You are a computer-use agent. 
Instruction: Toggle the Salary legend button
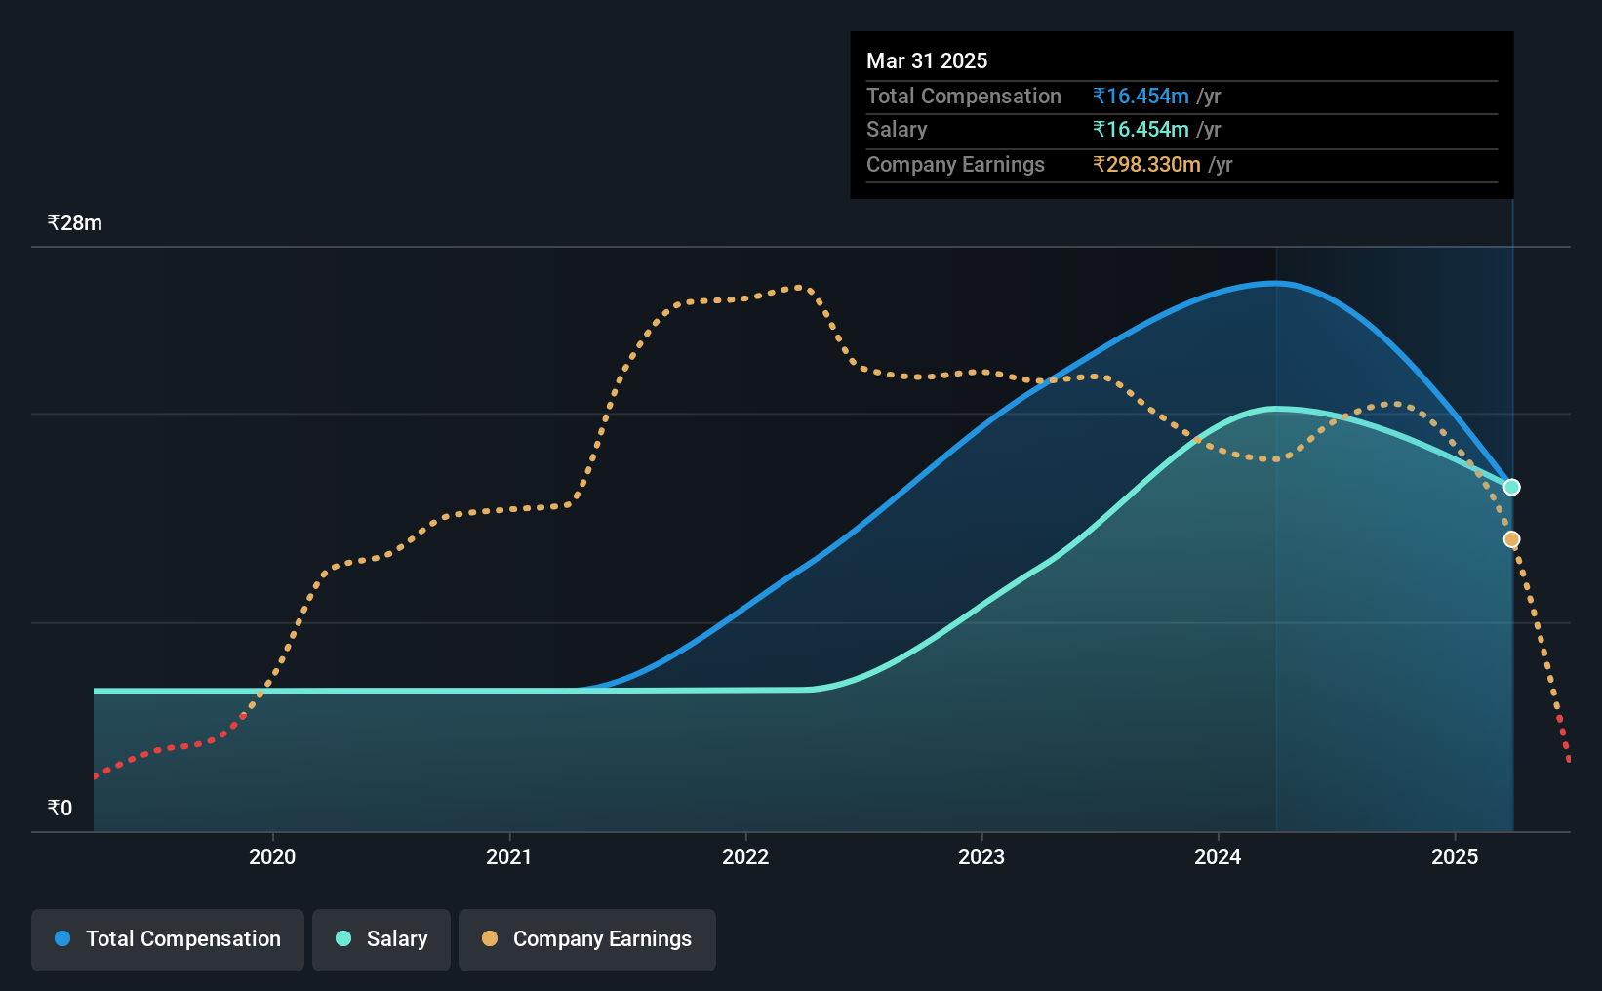(x=380, y=939)
